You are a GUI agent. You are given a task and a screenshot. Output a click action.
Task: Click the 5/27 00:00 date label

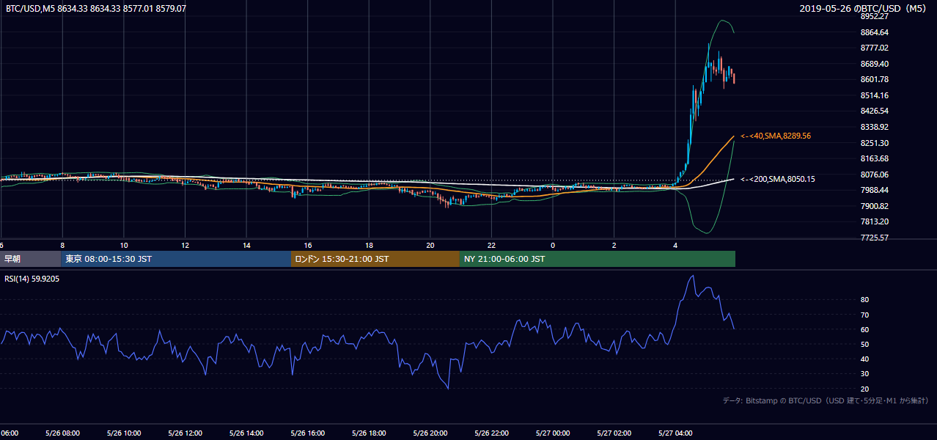point(552,433)
